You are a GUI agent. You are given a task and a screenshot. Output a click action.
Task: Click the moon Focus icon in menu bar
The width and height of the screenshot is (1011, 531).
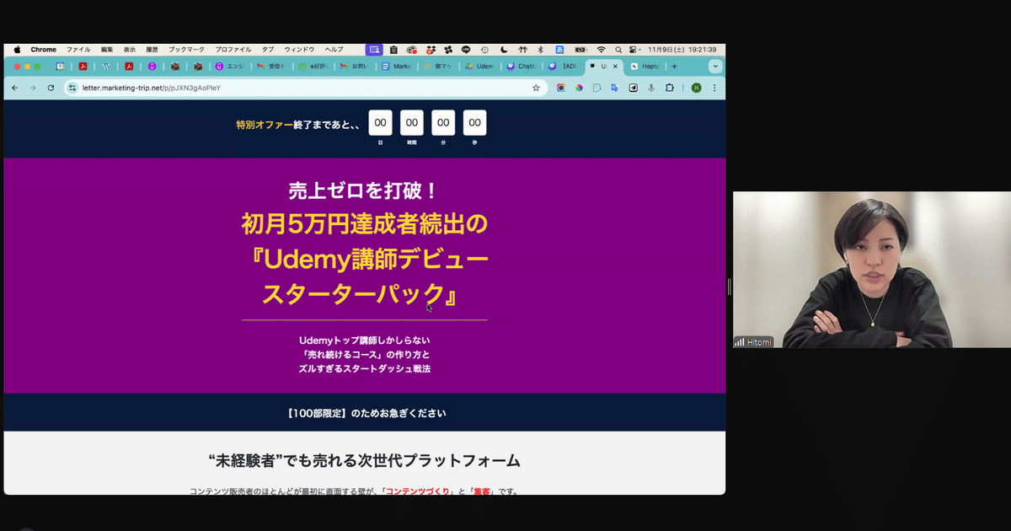click(x=504, y=50)
